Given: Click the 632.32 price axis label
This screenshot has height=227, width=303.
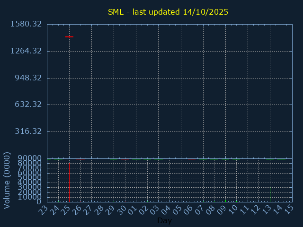Looking at the screenshot, I should point(29,105).
